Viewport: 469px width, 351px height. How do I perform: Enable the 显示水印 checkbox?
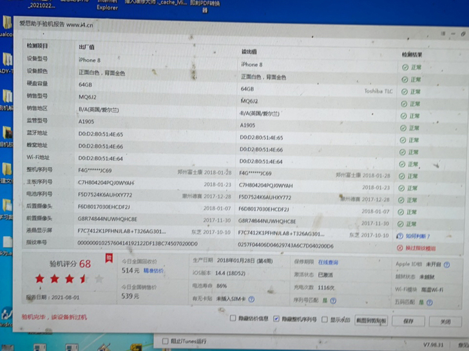[325, 319]
